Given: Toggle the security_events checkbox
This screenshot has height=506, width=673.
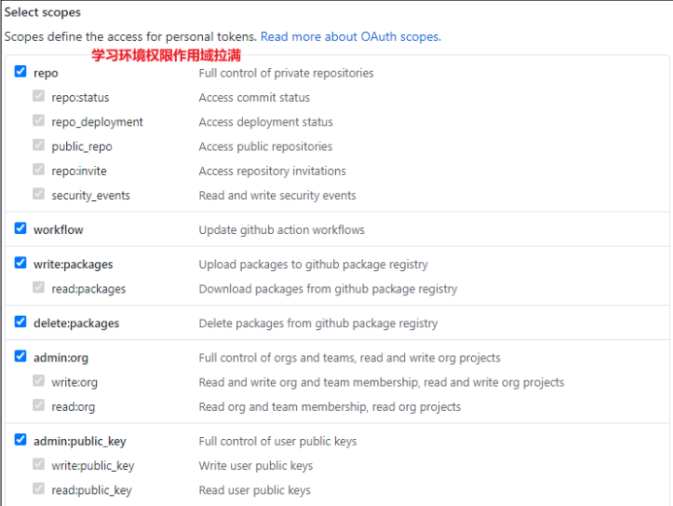Looking at the screenshot, I should pos(39,194).
